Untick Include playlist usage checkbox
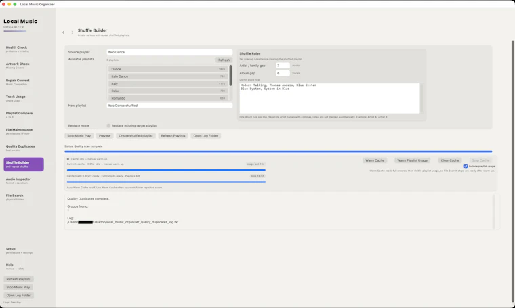Screen dimensions: 515x308 coord(466,167)
